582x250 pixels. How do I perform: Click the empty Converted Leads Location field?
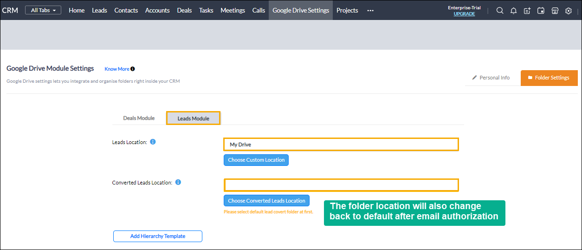[341, 185]
